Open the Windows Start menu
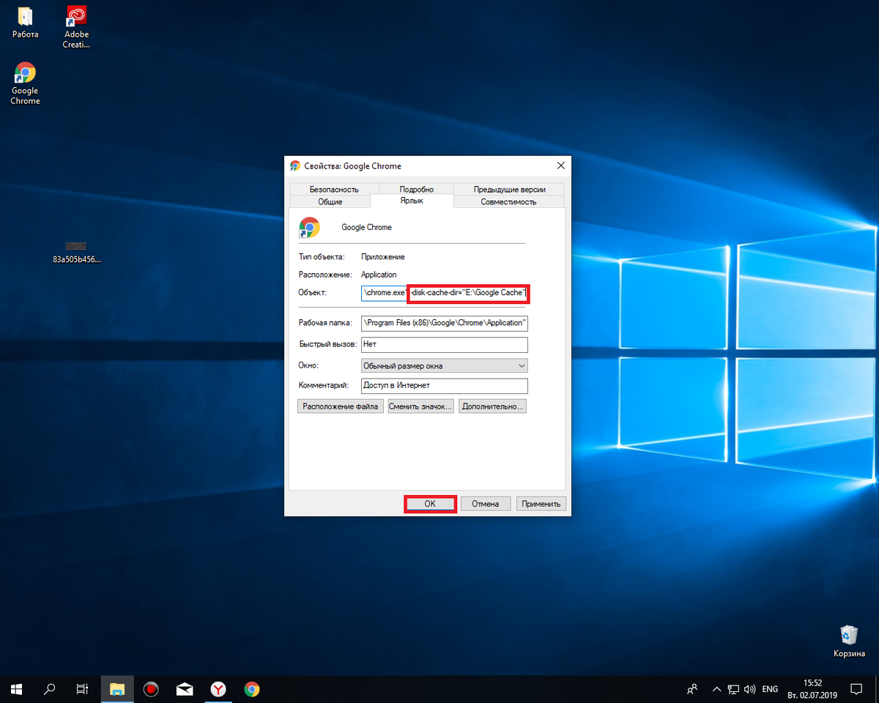This screenshot has height=703, width=879. pyautogui.click(x=16, y=689)
